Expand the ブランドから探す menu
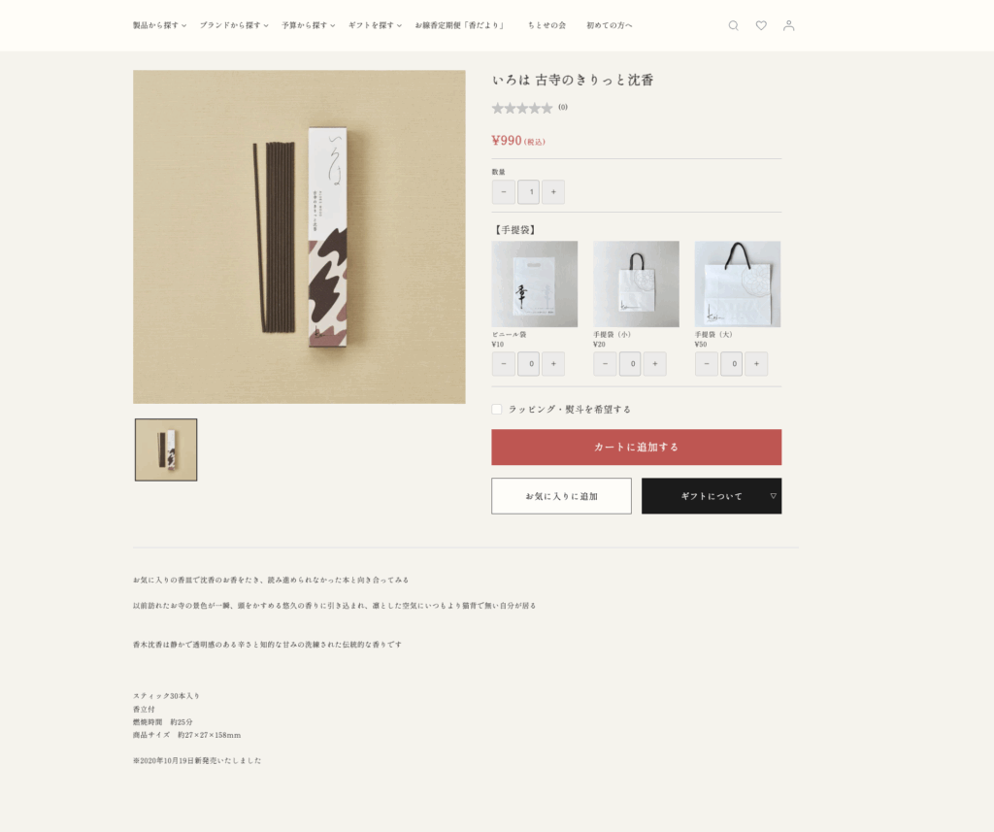994x832 pixels. [234, 25]
